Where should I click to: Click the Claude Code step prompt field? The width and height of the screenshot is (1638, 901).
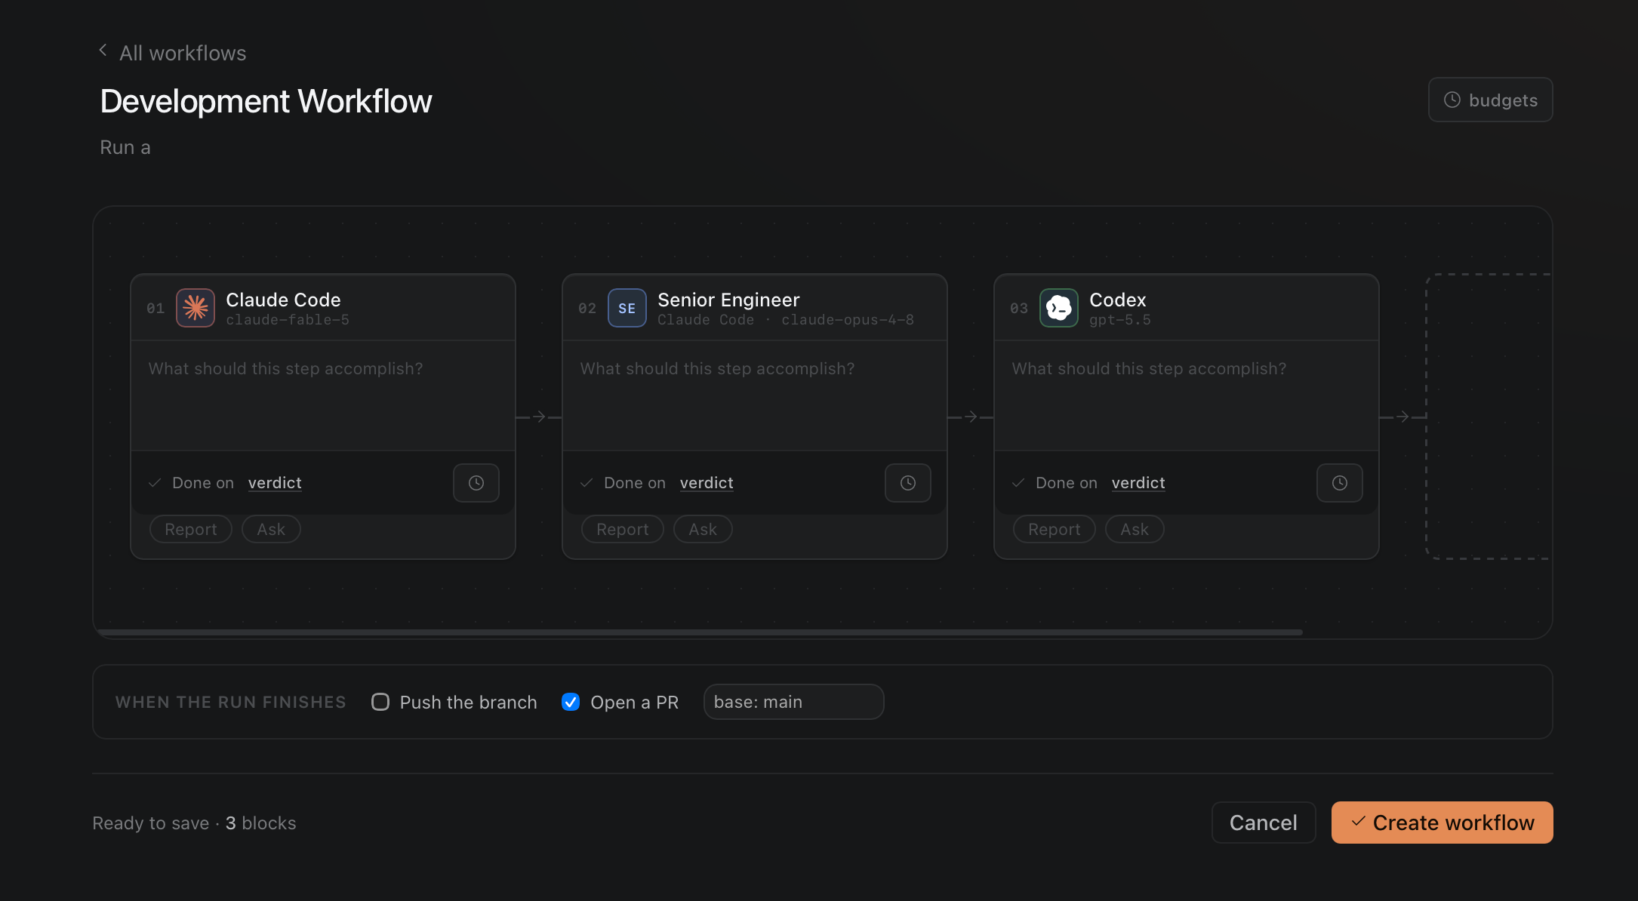coord(323,396)
